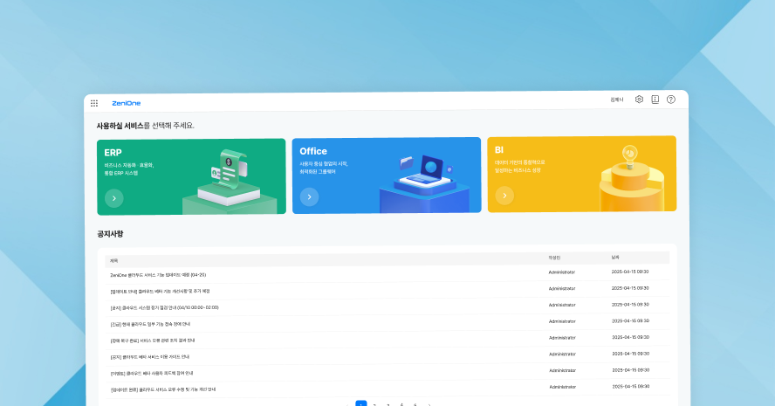
Task: Select the ERP service card
Action: click(x=191, y=176)
